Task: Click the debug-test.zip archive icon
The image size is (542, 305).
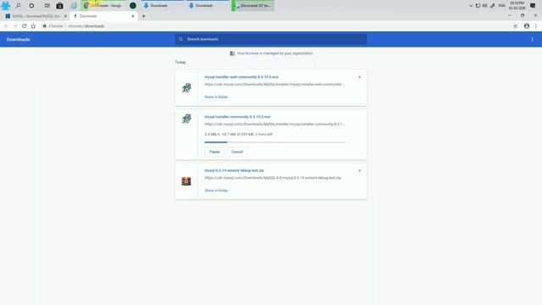Action: point(186,180)
